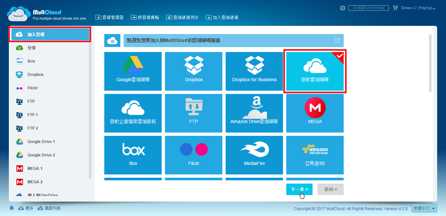Expand the Simon Li account dropdown
446x216 pixels.
pyautogui.click(x=418, y=8)
